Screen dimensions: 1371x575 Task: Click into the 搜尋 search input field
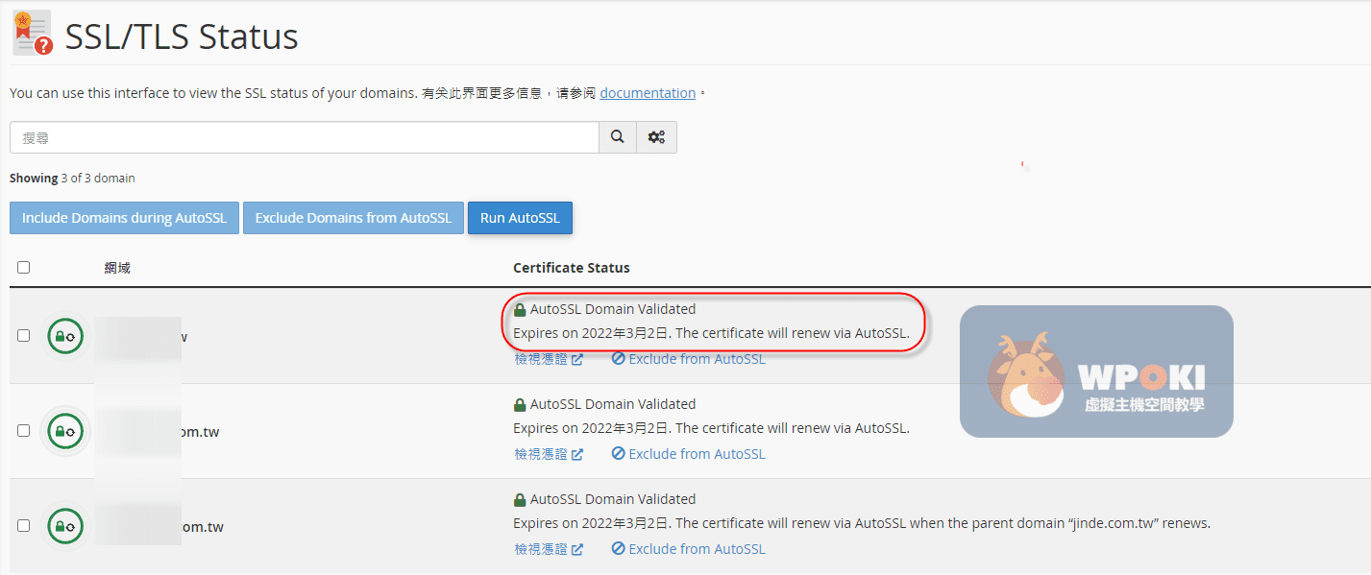(304, 137)
